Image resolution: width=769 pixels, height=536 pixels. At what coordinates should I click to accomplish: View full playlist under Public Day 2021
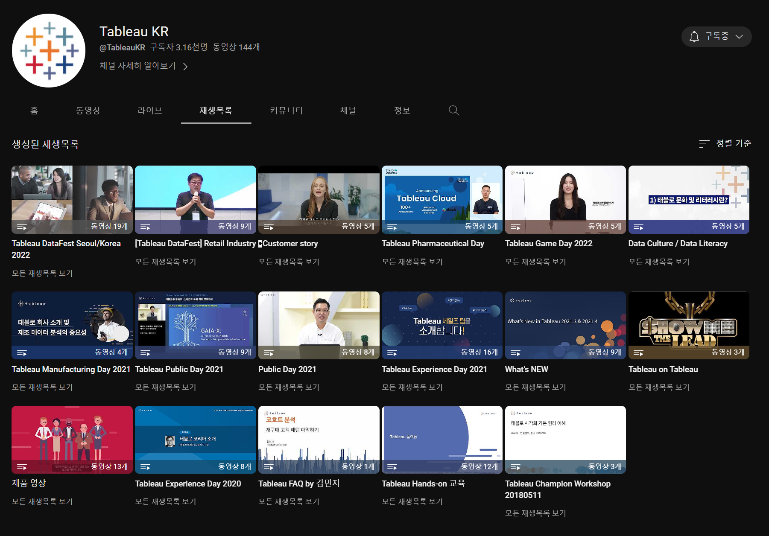coord(289,387)
